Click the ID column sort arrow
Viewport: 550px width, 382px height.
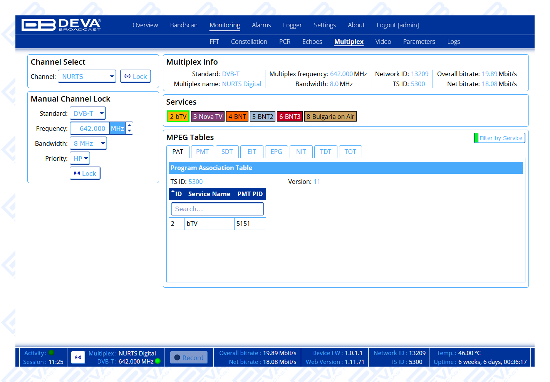point(173,192)
